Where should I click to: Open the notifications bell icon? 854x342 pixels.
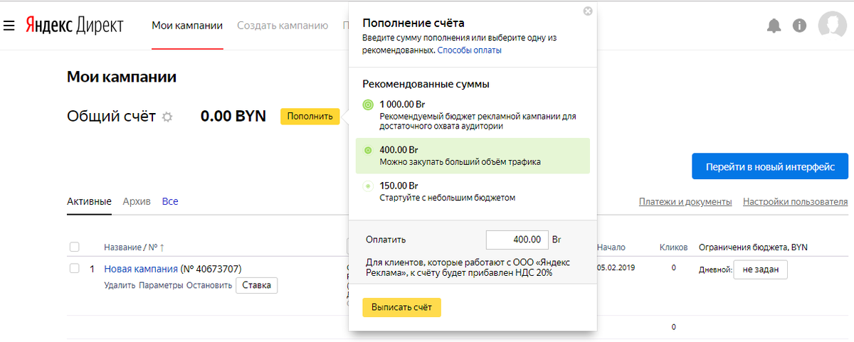coord(774,26)
